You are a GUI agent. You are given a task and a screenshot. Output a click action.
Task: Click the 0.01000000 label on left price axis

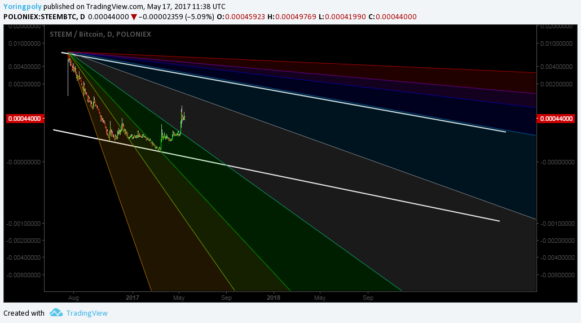coord(24,43)
